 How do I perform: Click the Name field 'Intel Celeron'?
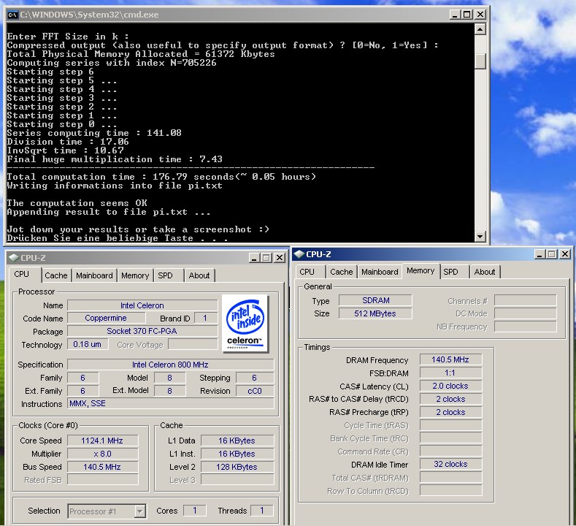142,305
